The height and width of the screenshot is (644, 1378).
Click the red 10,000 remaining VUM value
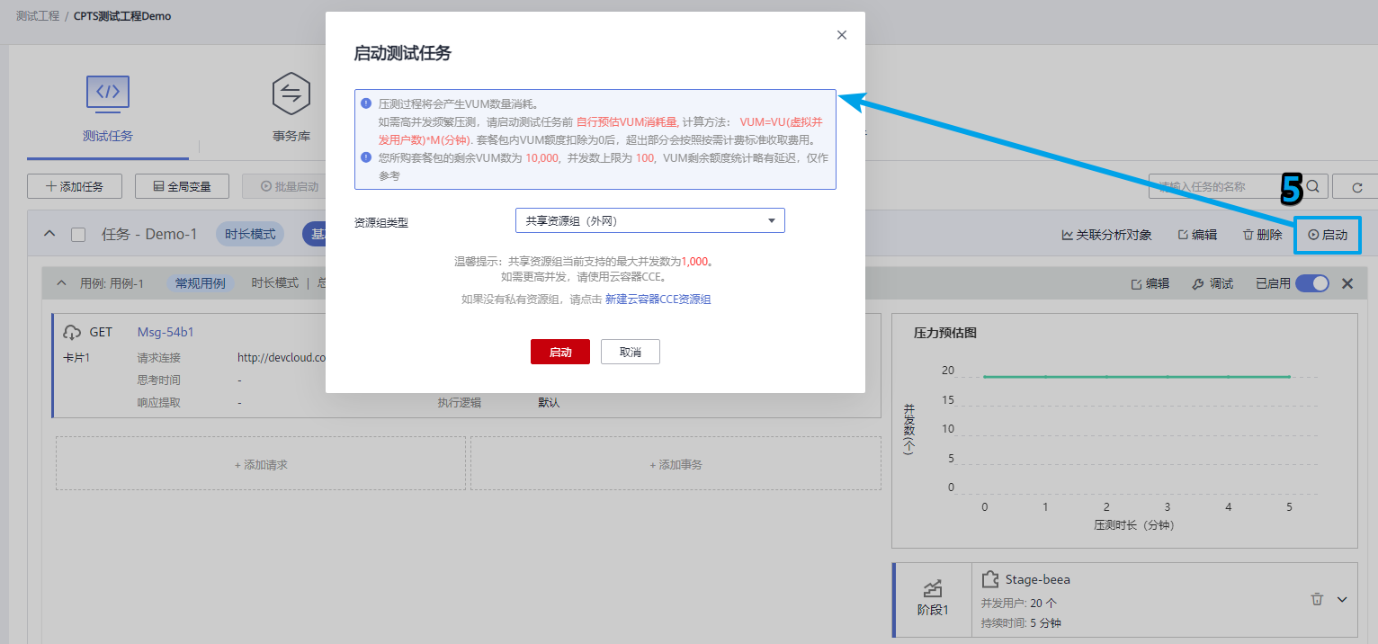click(542, 157)
